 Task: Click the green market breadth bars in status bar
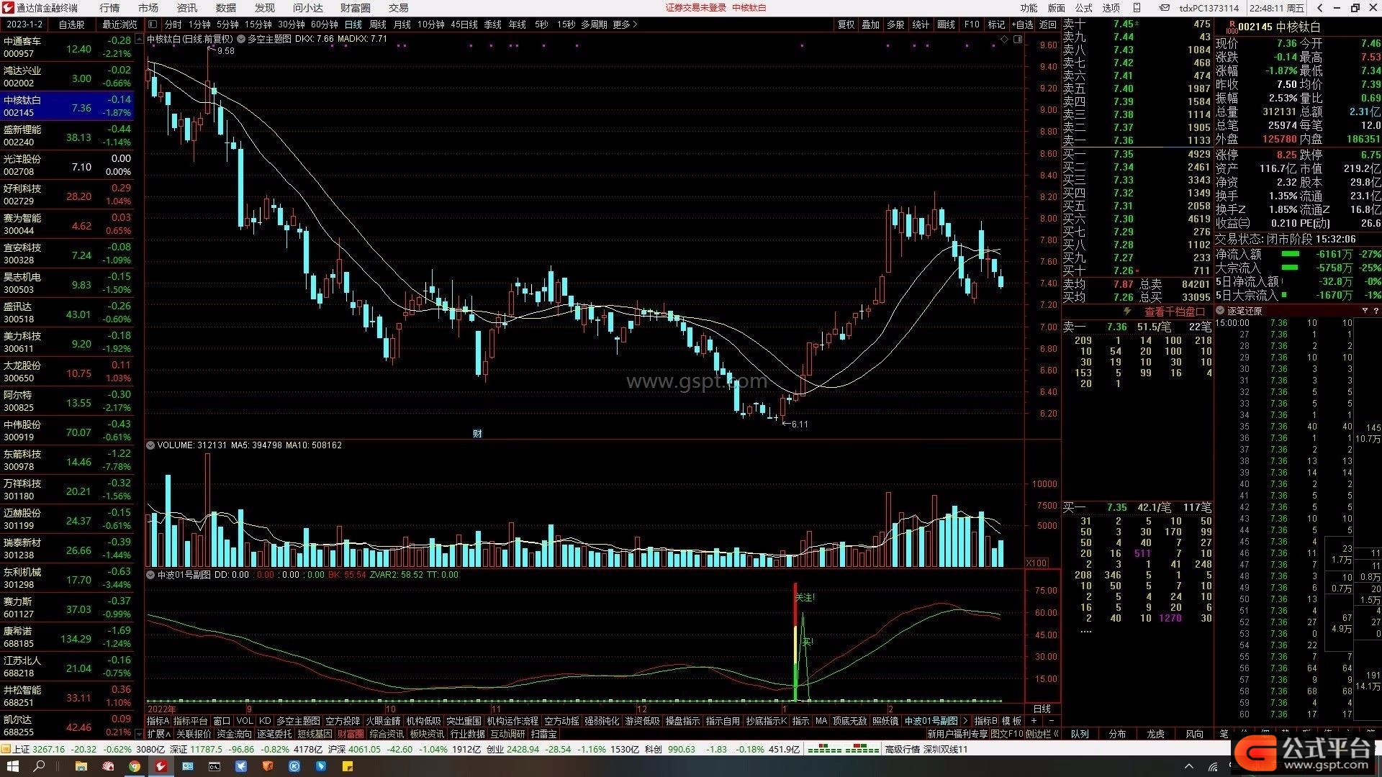pos(843,749)
